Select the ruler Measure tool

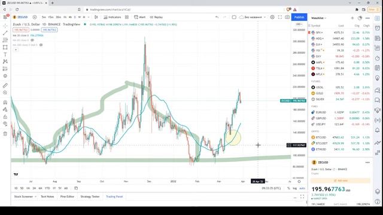5,85
